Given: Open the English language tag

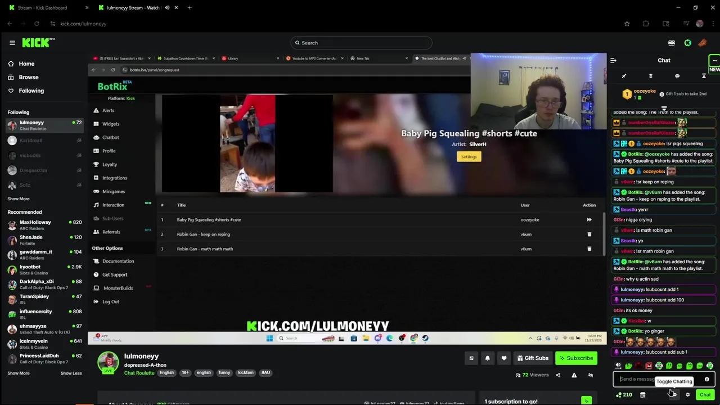Looking at the screenshot, I should pos(166,372).
